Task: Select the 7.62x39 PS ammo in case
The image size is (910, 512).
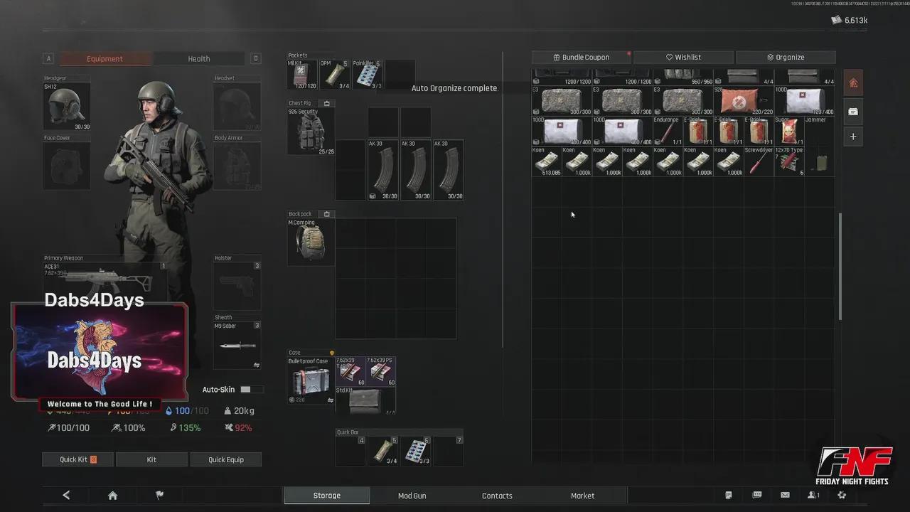Action: click(381, 371)
